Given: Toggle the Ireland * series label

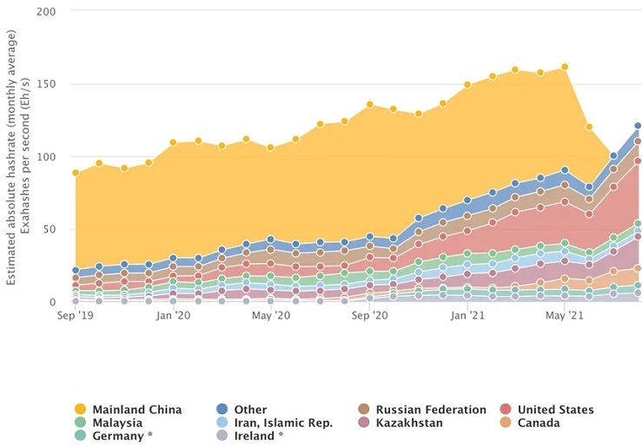Looking at the screenshot, I should pyautogui.click(x=259, y=436).
